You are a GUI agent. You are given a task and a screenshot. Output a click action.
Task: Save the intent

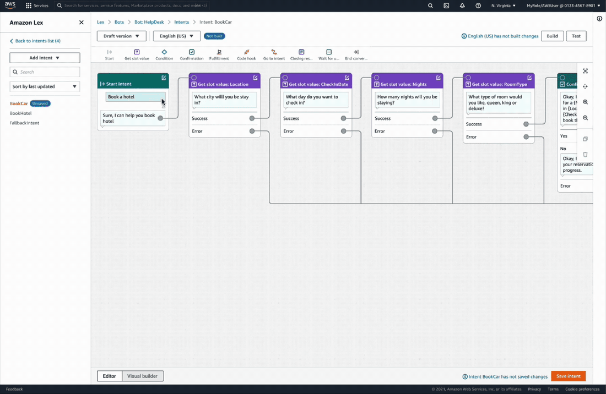pos(569,376)
